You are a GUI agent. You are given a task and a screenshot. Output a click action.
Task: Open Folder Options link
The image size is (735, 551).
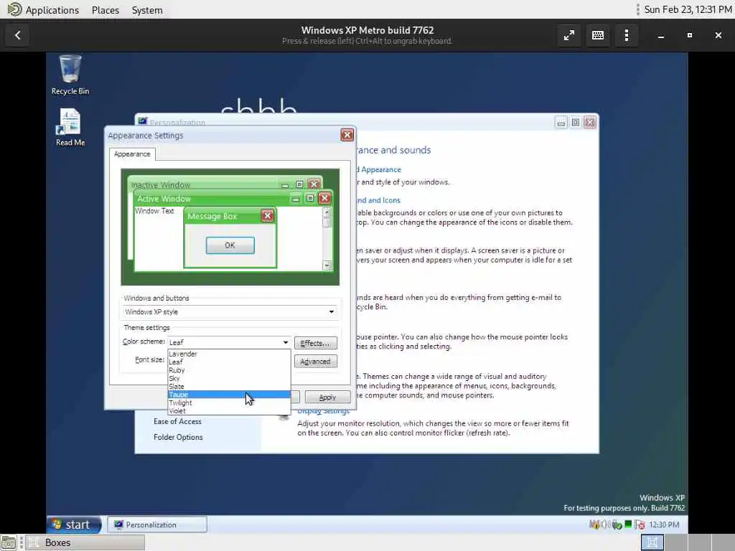178,437
